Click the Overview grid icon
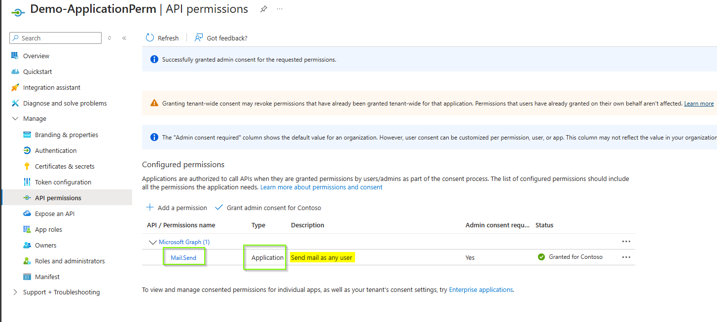 [x=15, y=56]
